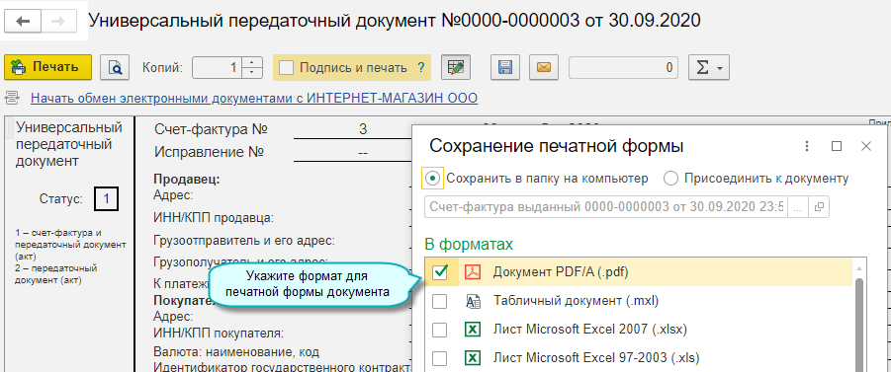
Task: Click Excel icon for .xlsx format
Action: click(474, 330)
